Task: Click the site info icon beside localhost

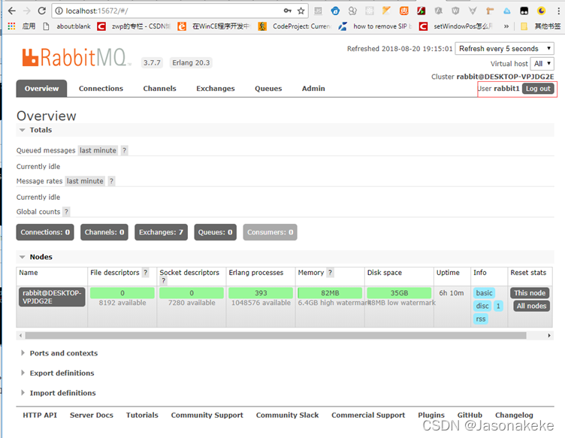Action: point(59,11)
